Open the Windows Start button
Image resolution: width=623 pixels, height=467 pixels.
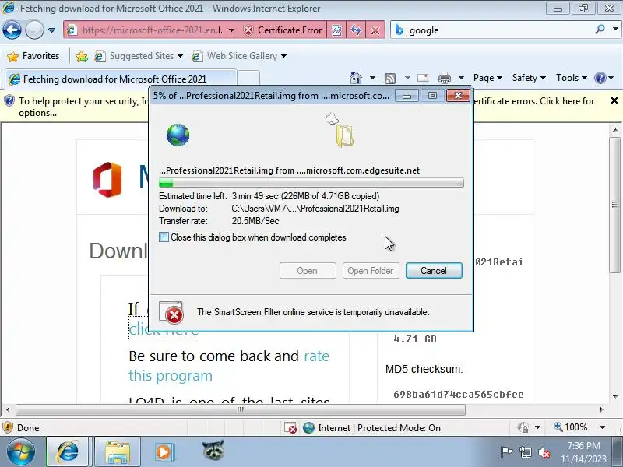pyautogui.click(x=21, y=452)
